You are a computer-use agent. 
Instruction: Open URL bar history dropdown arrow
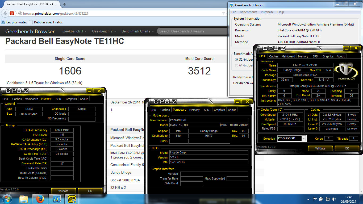click(223, 13)
